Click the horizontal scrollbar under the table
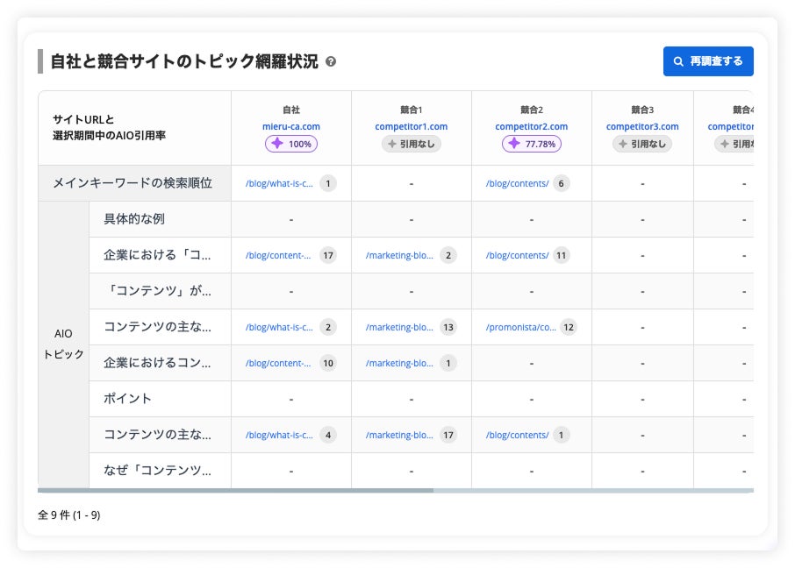This screenshot has height=568, width=795. (x=235, y=491)
